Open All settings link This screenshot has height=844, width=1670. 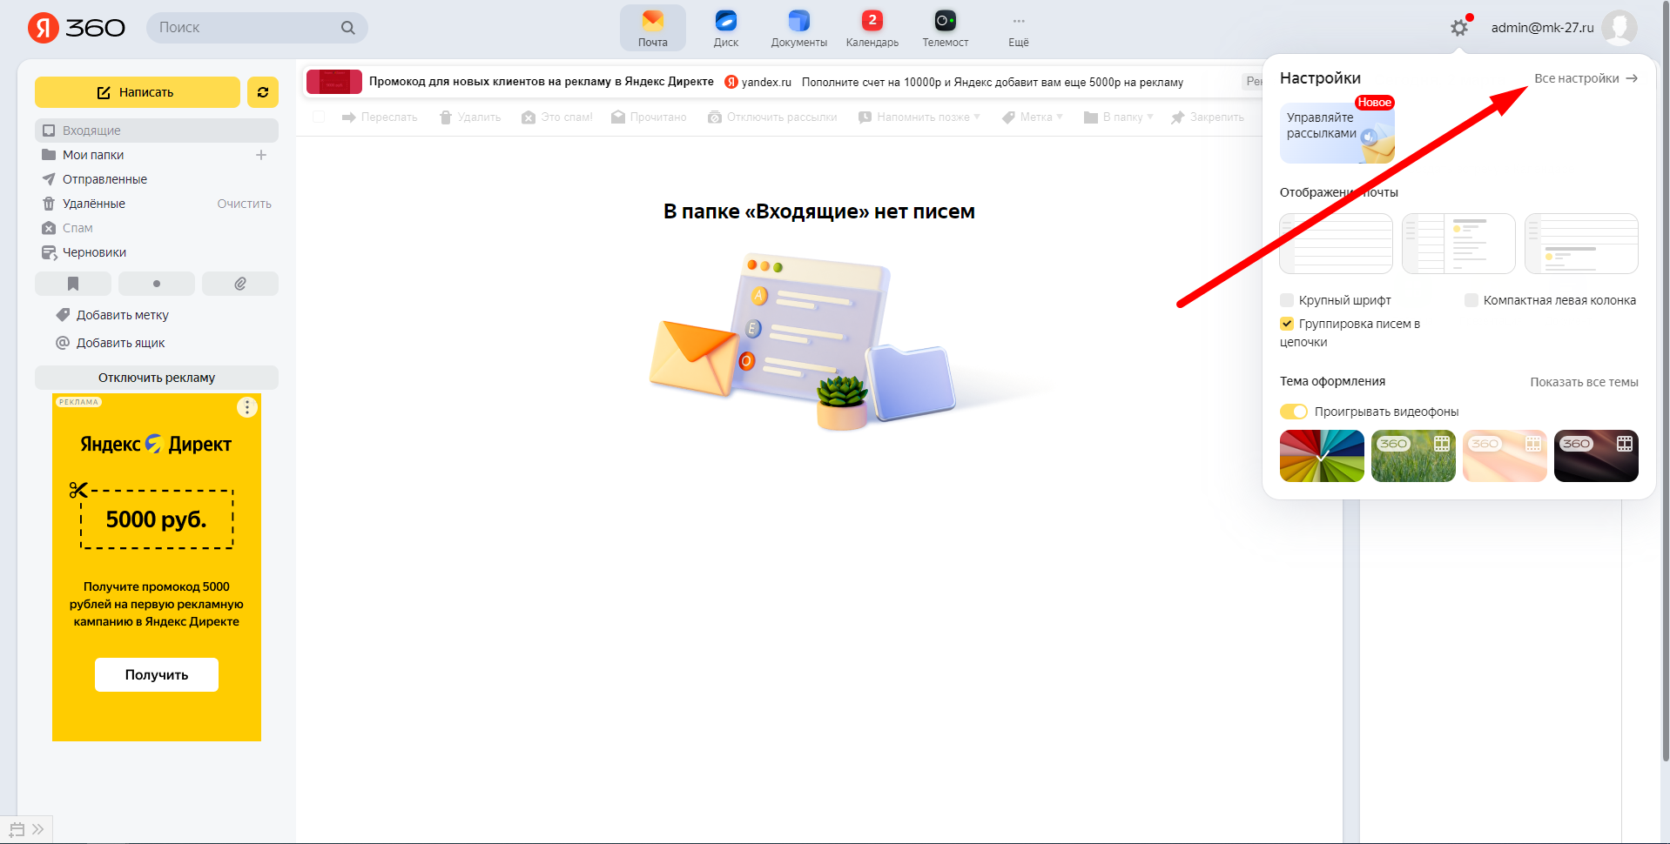[1585, 78]
